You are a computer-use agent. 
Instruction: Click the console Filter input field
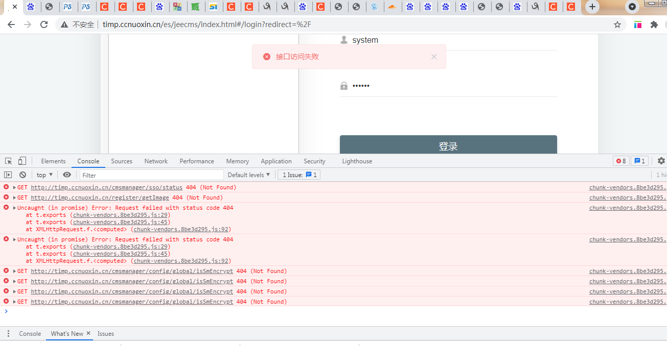(152, 175)
